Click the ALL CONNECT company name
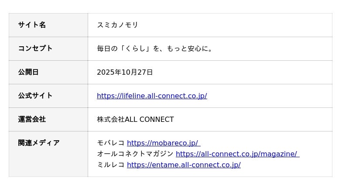Image resolution: width=349 pixels, height=190 pixels. click(x=149, y=120)
